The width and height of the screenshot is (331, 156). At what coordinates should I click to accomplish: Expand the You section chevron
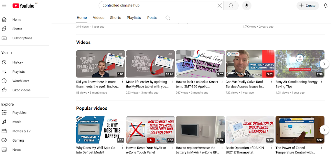(11, 53)
